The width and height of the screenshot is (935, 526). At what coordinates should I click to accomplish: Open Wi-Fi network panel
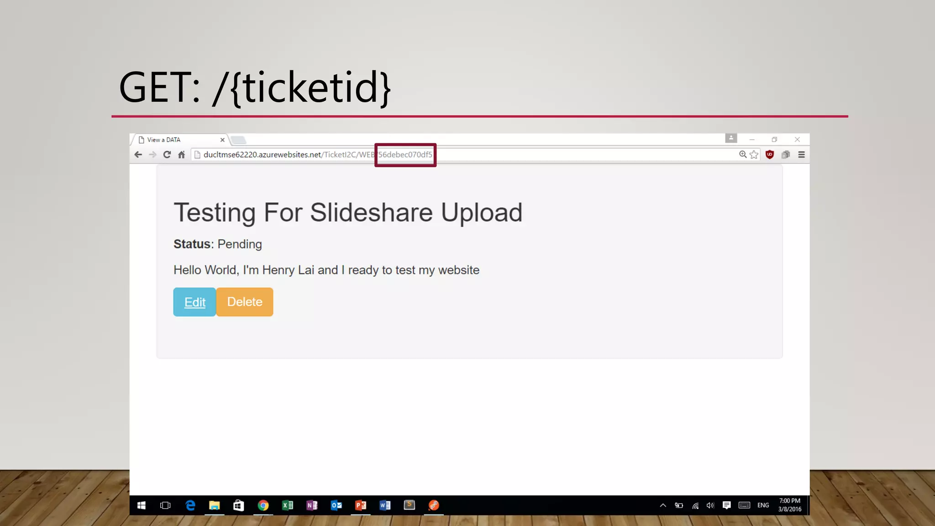(695, 505)
